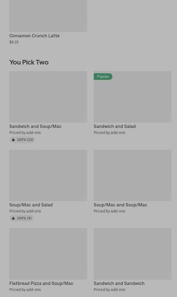Open Sandwich and Soup/Mac image

[48, 97]
